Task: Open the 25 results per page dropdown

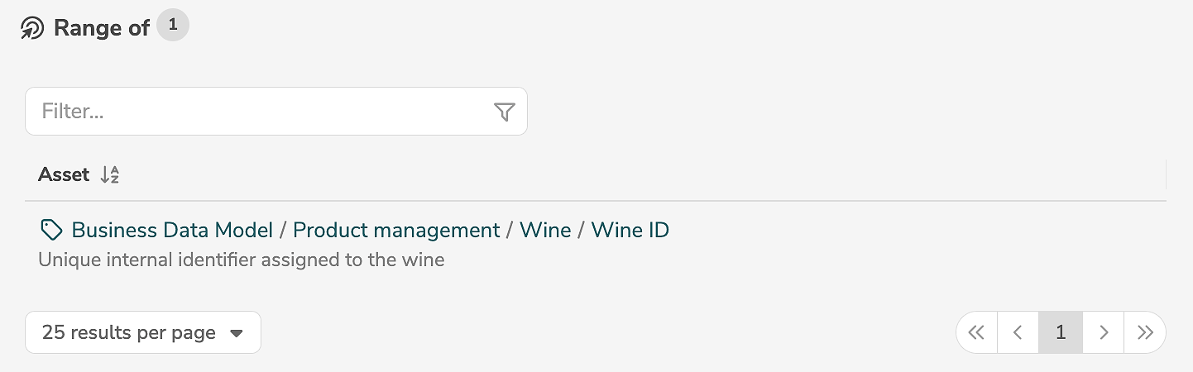Action: 142,333
